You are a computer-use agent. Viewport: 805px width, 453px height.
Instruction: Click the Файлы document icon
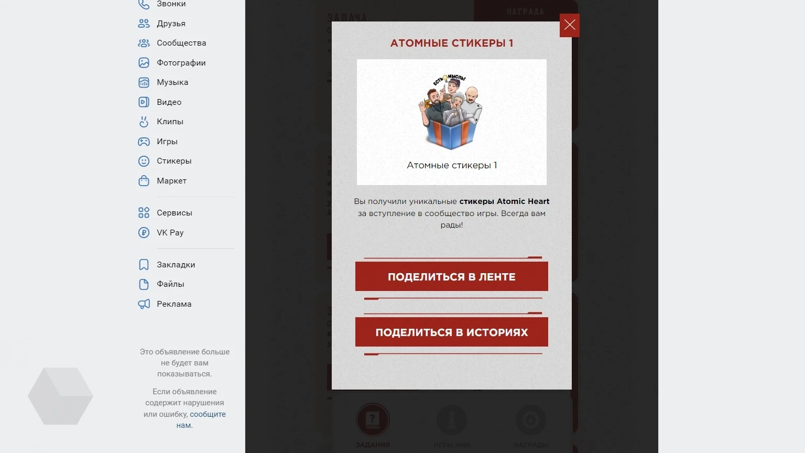coord(144,284)
